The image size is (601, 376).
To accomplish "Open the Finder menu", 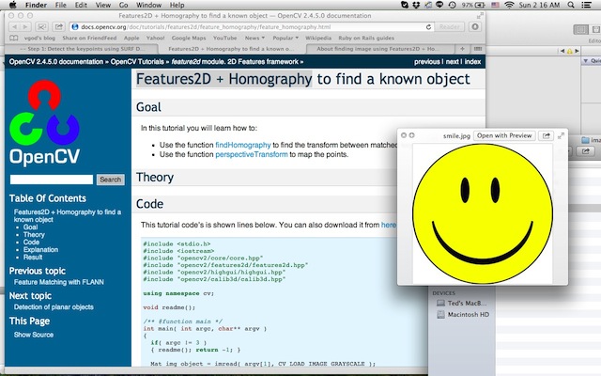I will click(x=36, y=5).
